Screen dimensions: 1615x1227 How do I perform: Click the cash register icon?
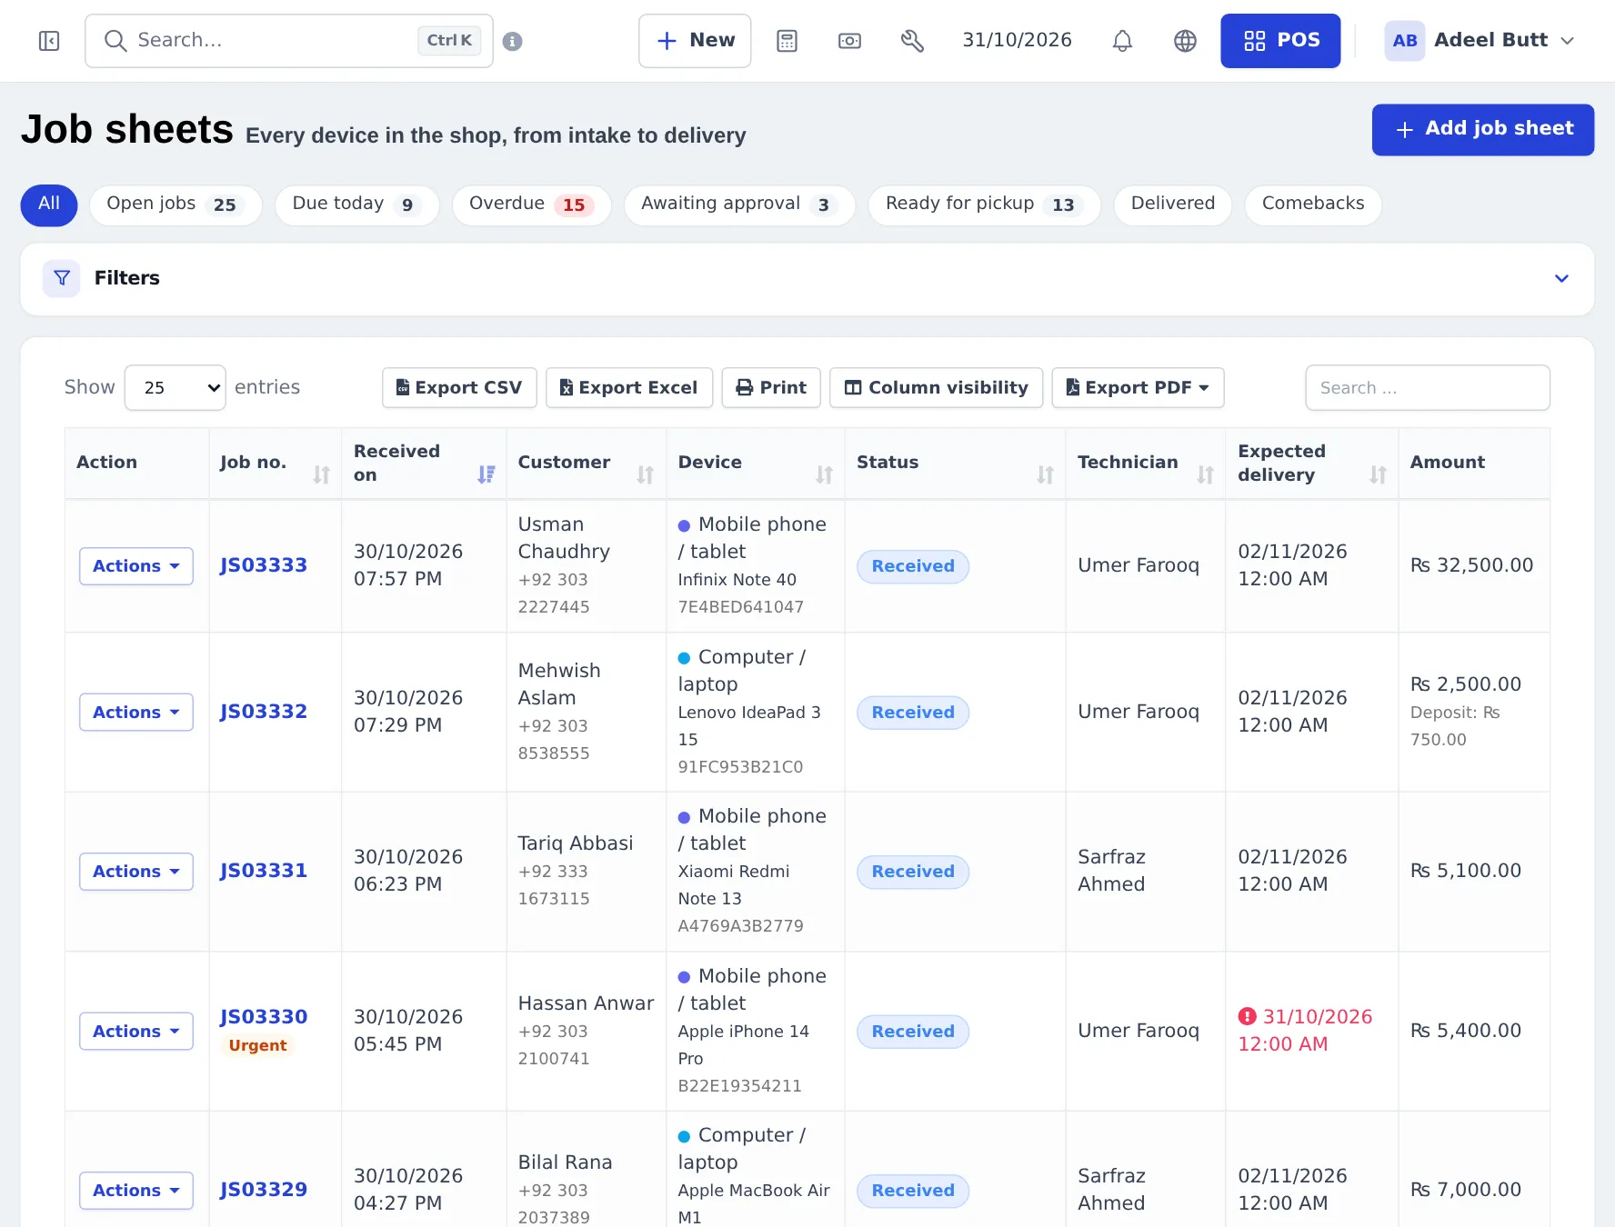(x=849, y=41)
